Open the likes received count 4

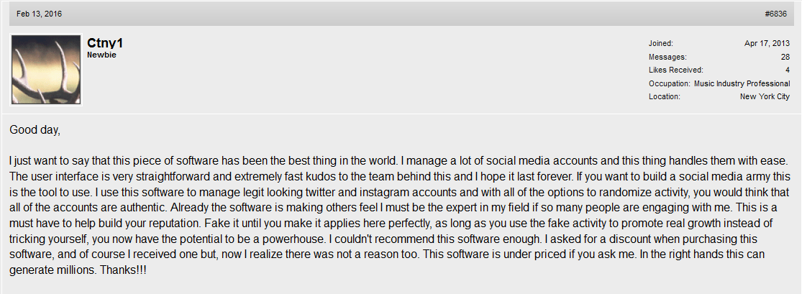tap(788, 70)
